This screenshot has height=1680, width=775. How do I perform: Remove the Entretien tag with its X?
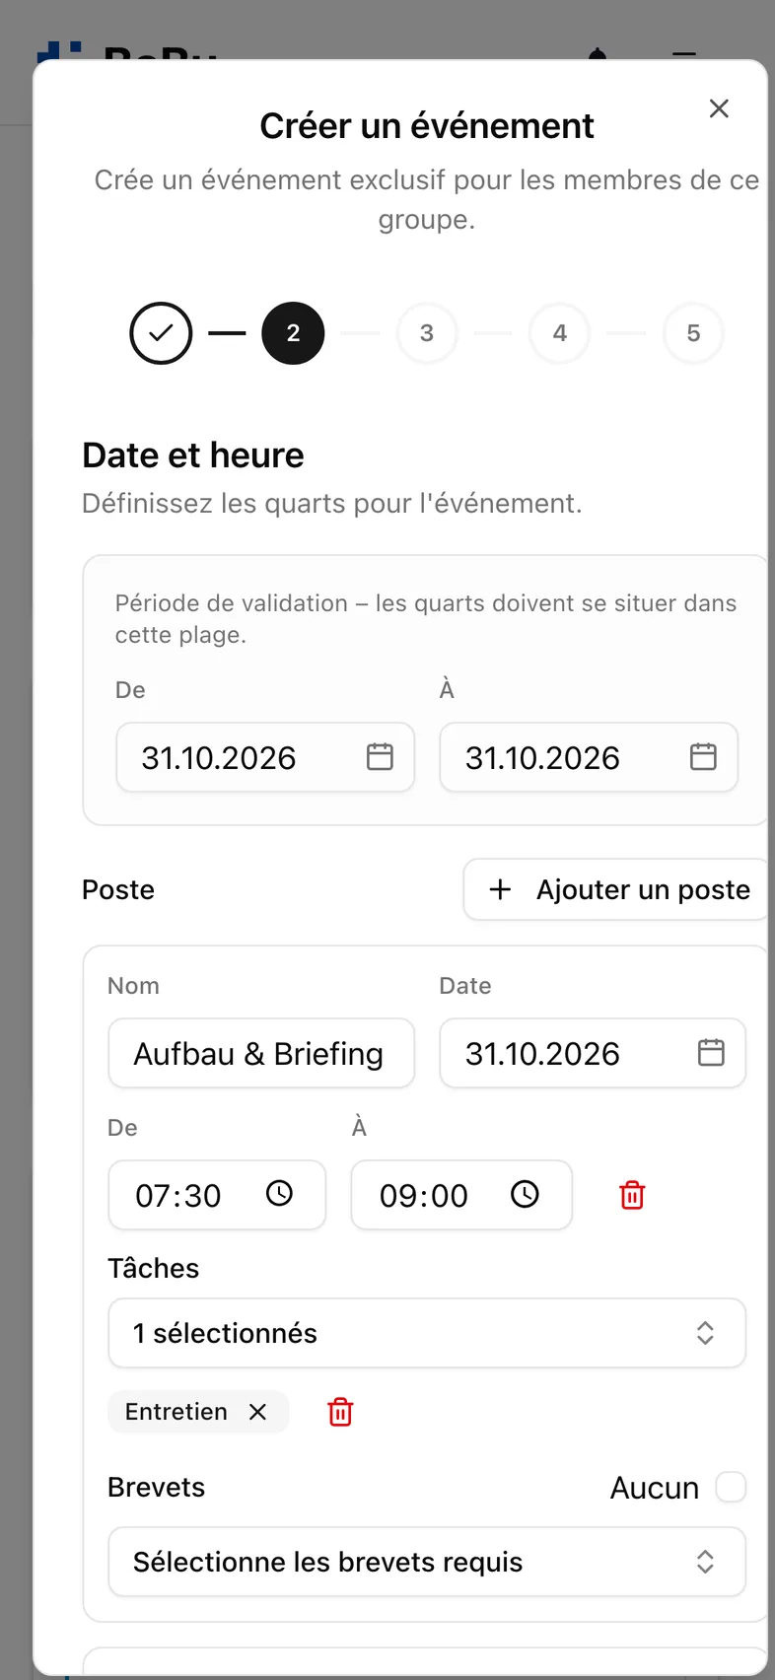(x=258, y=1412)
